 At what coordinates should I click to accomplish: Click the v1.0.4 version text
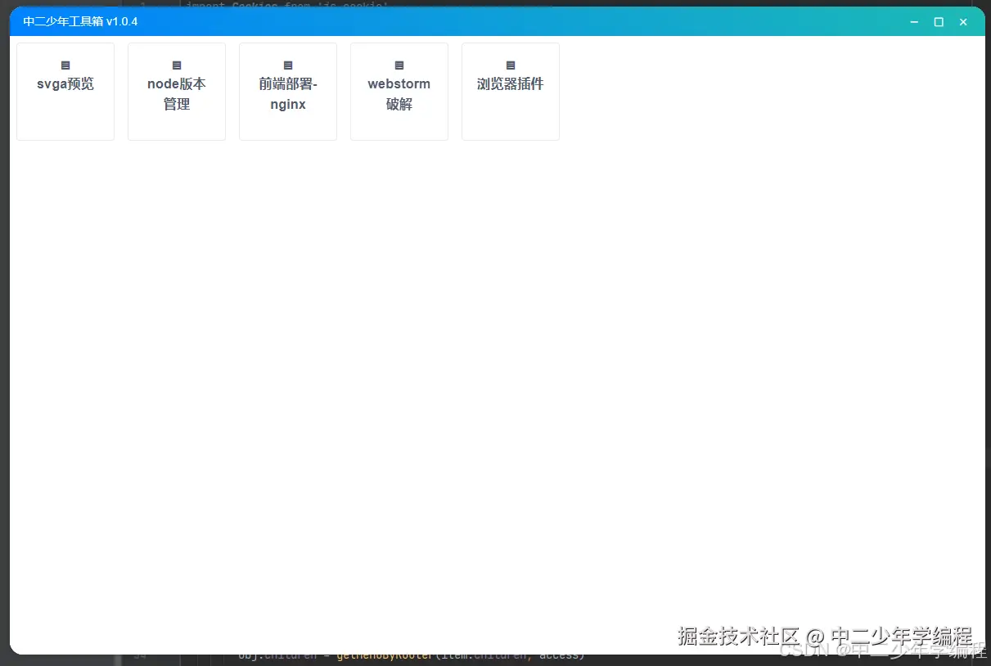click(122, 21)
